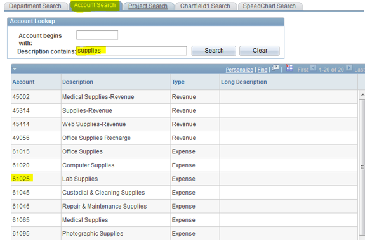
Task: Click the vertical scrollbar thumb grip
Action: pos(362,167)
